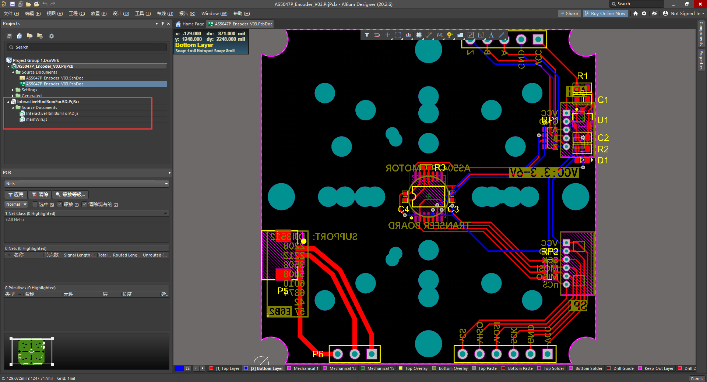Uncheck the 选中 (S) checkbox
The width and height of the screenshot is (707, 382).
[x=35, y=204]
